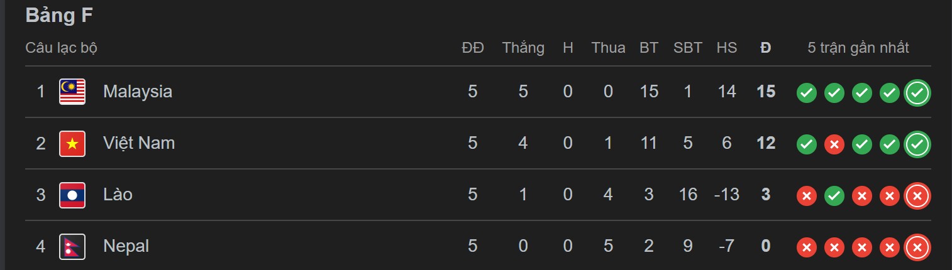This screenshot has width=952, height=270.
Task: Open the Malaysia team link
Action: [x=137, y=92]
